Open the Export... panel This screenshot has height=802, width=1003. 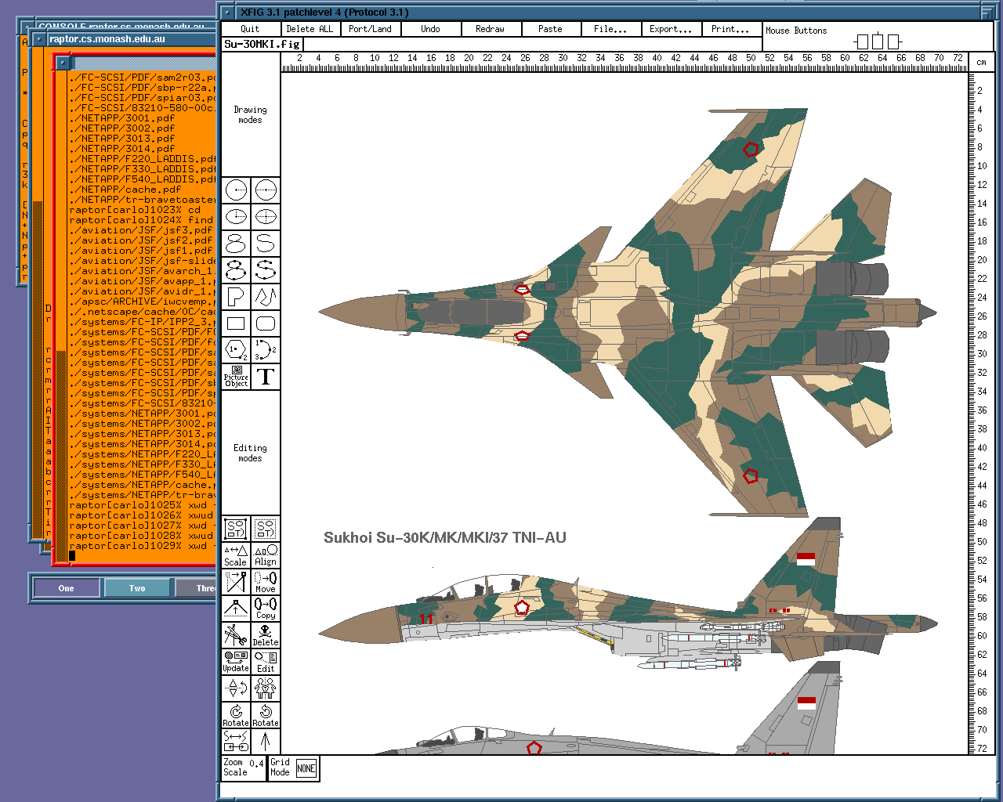pos(671,29)
